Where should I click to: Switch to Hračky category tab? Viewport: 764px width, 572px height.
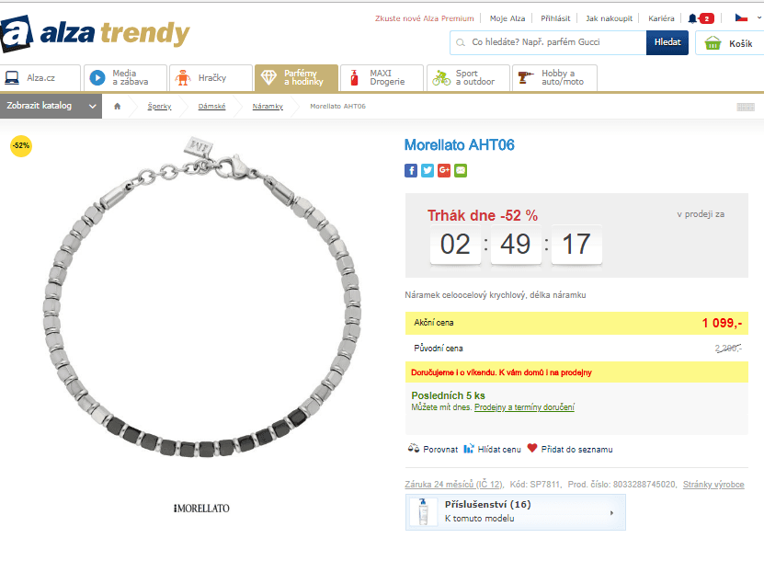[x=211, y=78]
